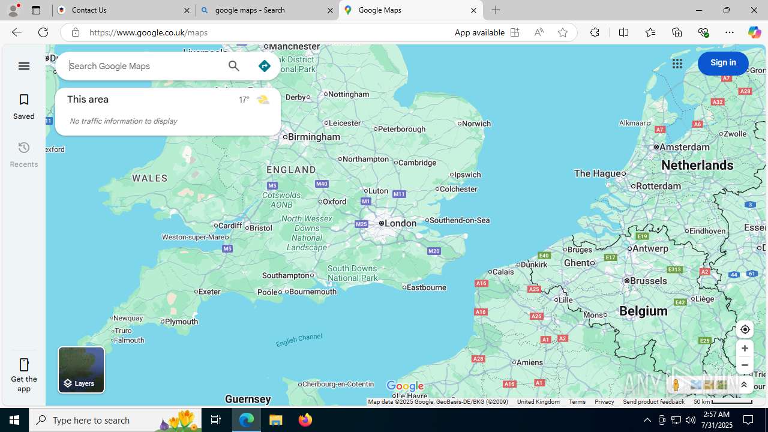This screenshot has width=768, height=432.
Task: Open Recents in the sidebar
Action: point(24,155)
